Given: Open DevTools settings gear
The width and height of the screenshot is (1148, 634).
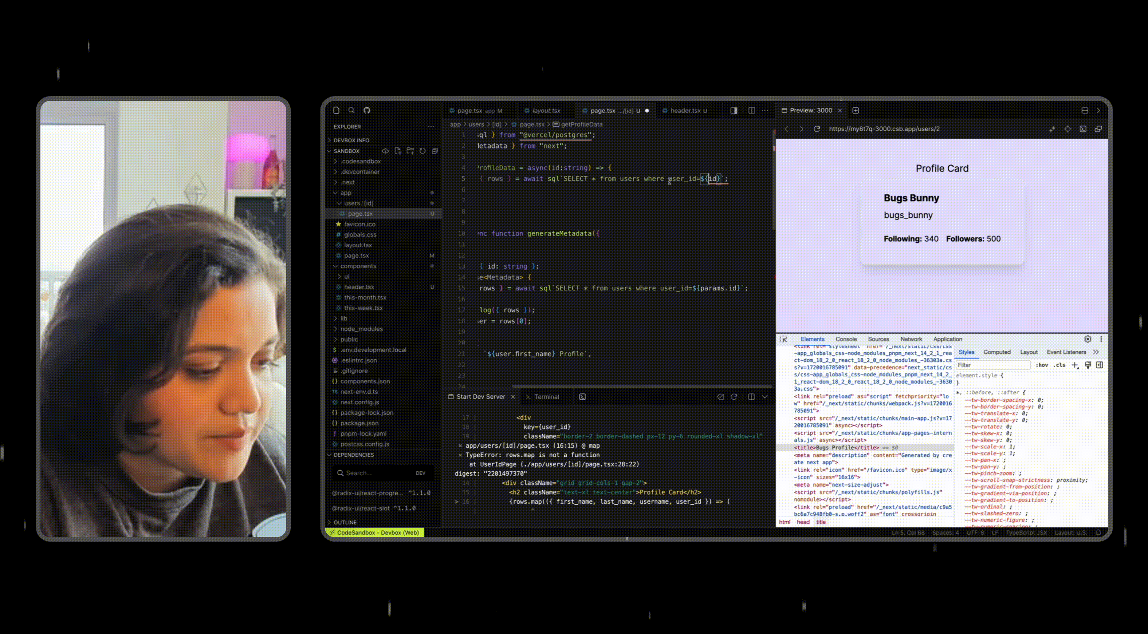Looking at the screenshot, I should click(x=1088, y=339).
